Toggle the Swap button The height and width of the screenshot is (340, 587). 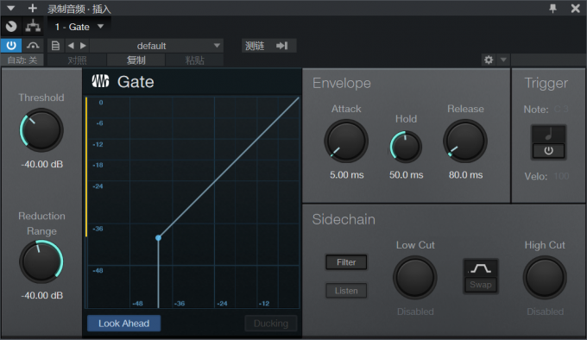[x=481, y=285]
